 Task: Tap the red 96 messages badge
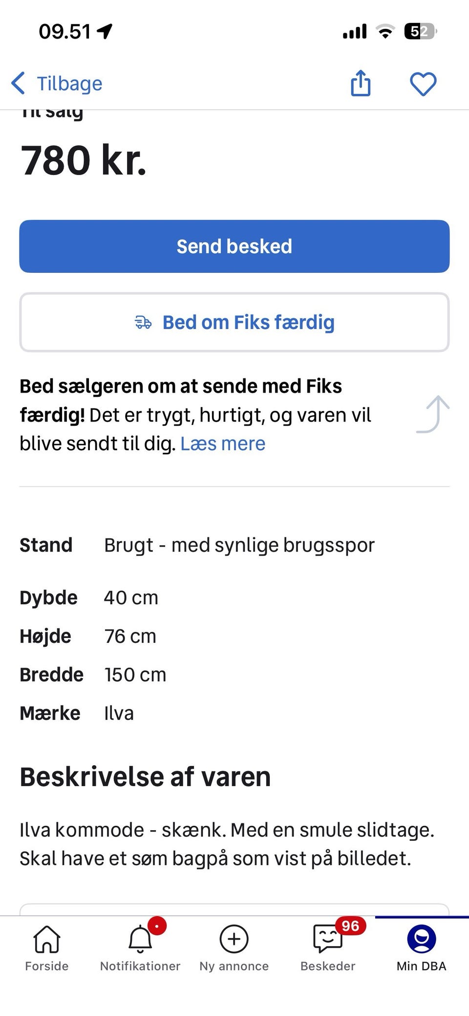[x=350, y=926]
